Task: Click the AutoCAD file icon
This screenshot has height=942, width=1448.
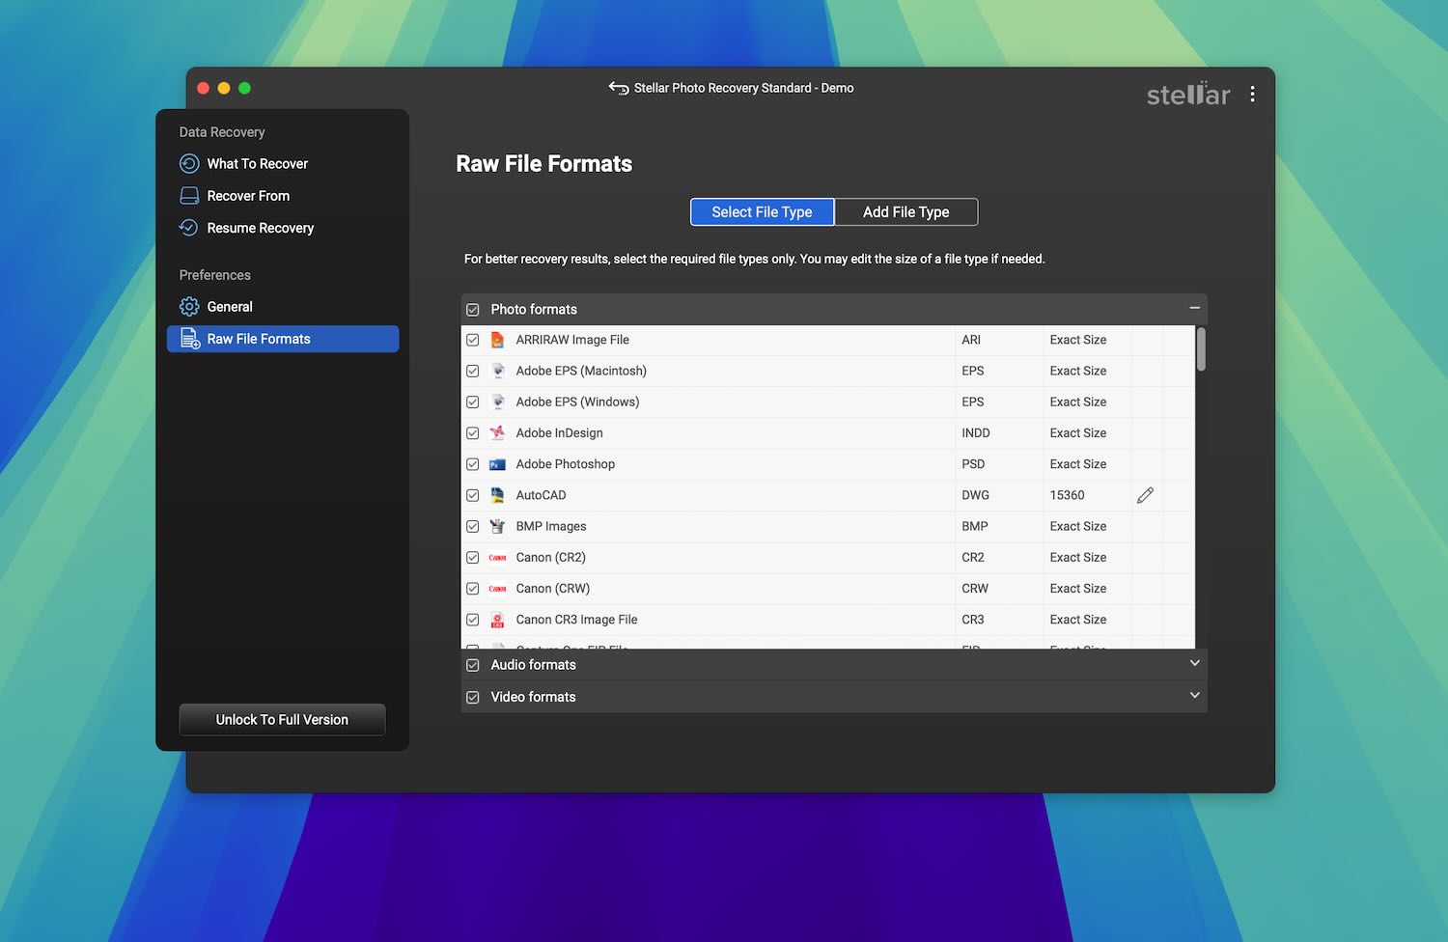Action: 497,495
